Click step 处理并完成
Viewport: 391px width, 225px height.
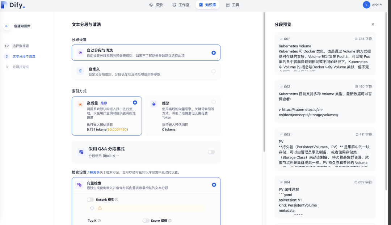(20, 67)
